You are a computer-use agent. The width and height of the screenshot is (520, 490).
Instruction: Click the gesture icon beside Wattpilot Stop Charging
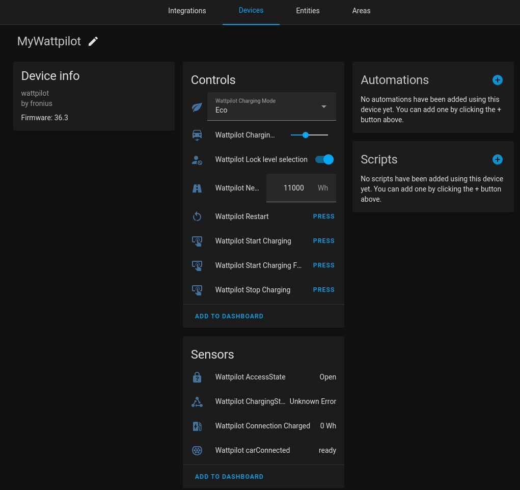(x=197, y=290)
